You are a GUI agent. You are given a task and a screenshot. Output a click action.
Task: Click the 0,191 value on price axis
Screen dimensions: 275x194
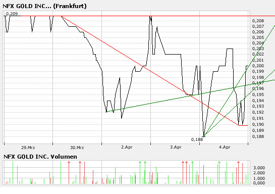pos(258,118)
